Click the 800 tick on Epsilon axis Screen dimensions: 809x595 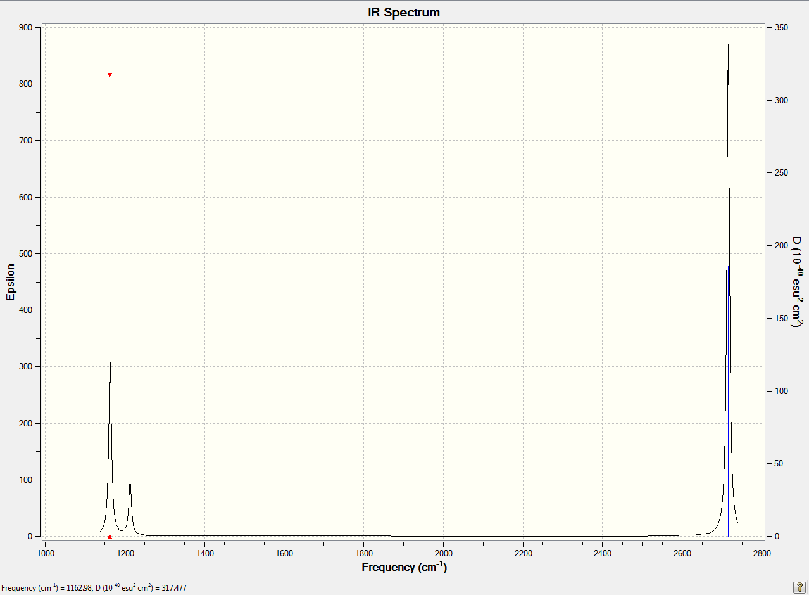click(x=25, y=84)
